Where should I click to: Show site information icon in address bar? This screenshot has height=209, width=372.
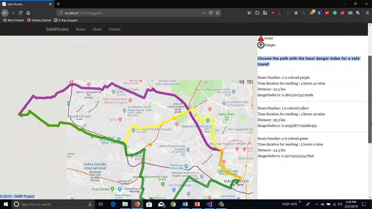60,13
